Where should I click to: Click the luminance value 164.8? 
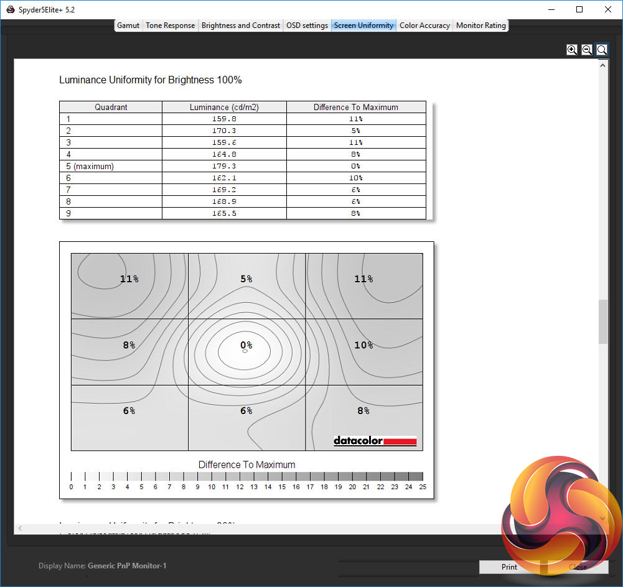pyautogui.click(x=224, y=154)
